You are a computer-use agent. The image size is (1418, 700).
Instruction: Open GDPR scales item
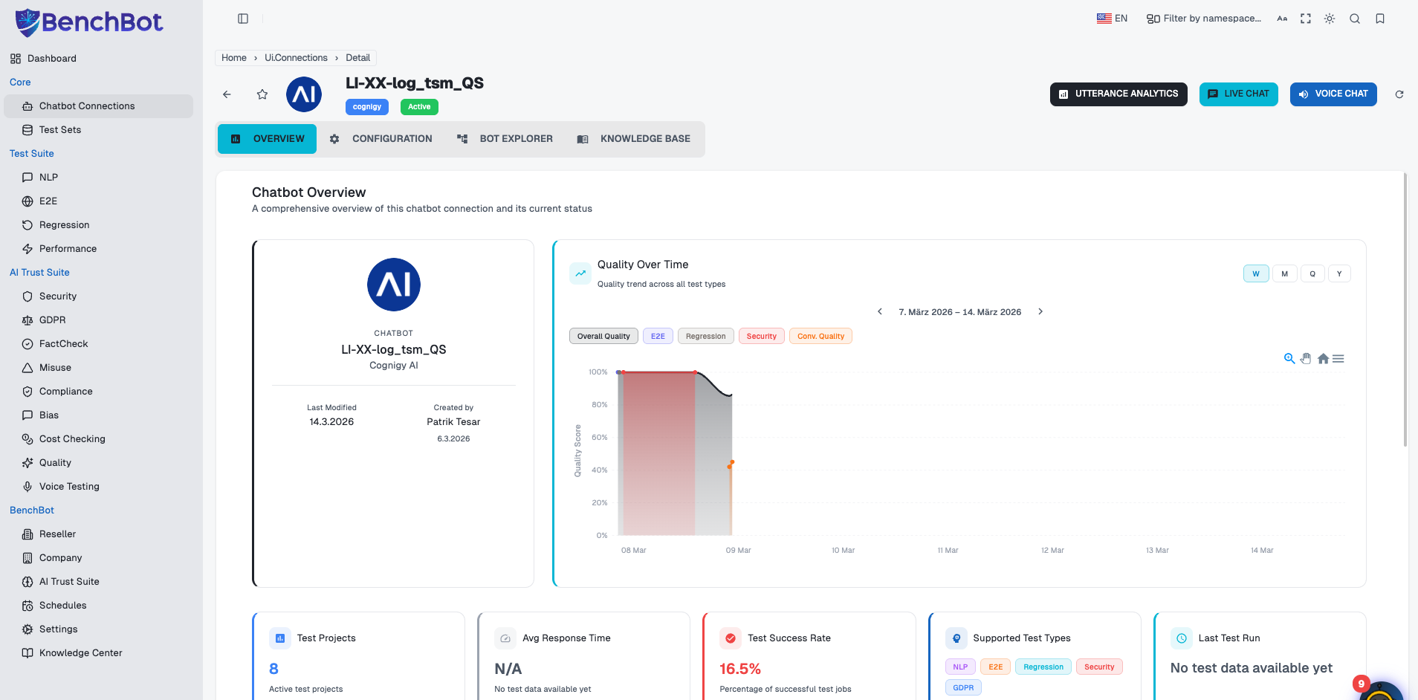(x=98, y=320)
